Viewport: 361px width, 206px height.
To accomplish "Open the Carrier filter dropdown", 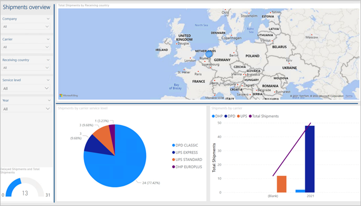I will (26, 47).
